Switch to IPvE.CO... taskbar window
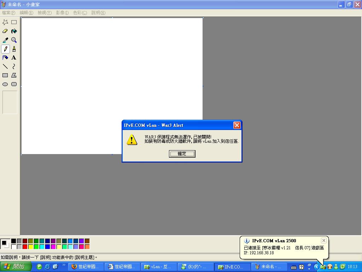This screenshot has width=362, height=272. pyautogui.click(x=232, y=267)
